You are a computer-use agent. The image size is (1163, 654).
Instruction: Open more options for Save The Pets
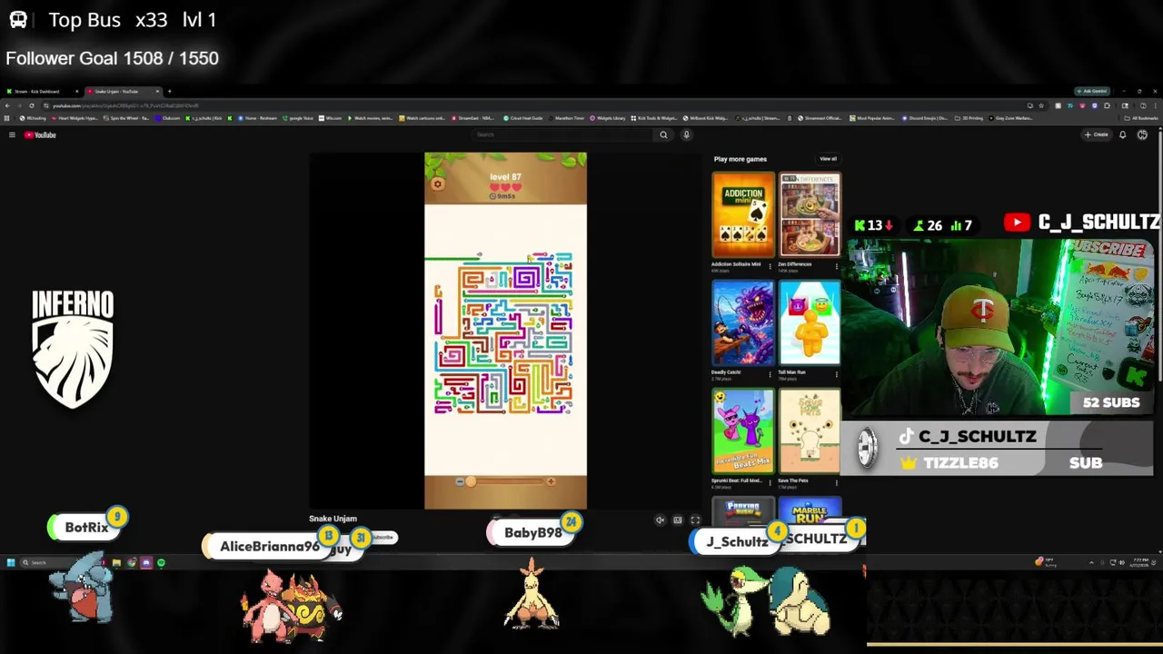coord(837,482)
